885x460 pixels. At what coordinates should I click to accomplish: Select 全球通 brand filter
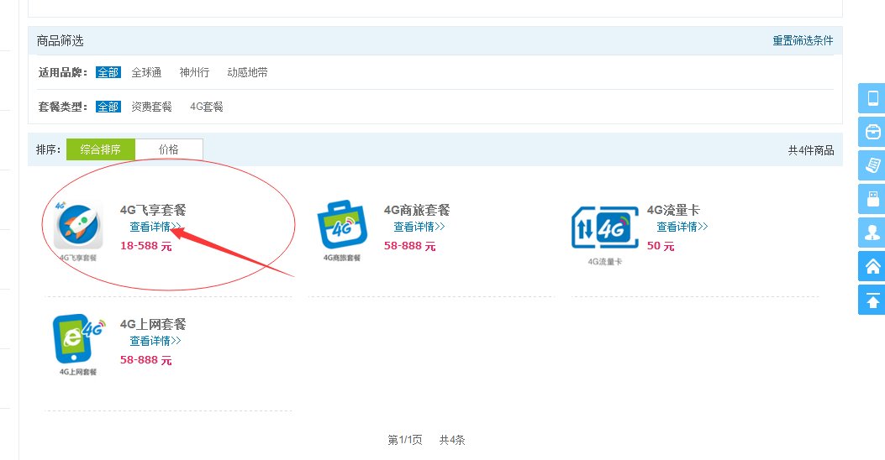(146, 73)
